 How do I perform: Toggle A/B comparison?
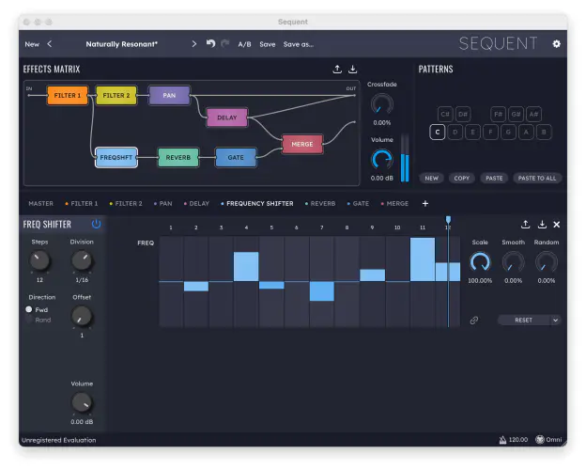(x=244, y=44)
